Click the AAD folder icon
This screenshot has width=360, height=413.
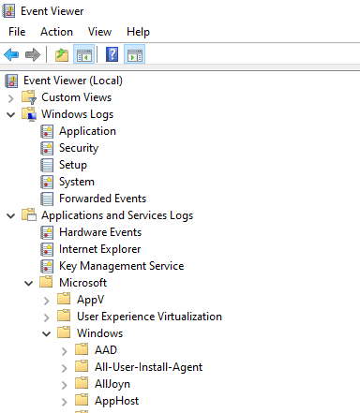(x=82, y=349)
